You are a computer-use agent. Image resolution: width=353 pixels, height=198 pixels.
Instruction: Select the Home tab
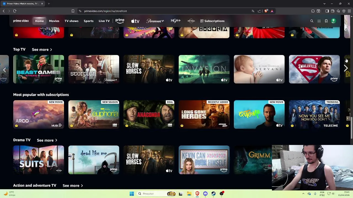pyautogui.click(x=39, y=21)
